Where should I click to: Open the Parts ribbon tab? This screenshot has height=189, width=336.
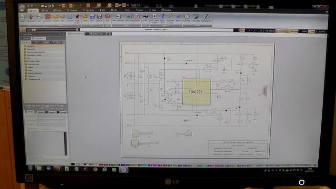pos(127,10)
